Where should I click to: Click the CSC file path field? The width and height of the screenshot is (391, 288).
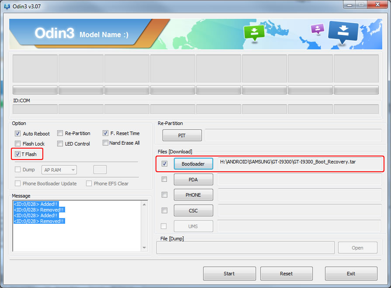[x=300, y=211]
